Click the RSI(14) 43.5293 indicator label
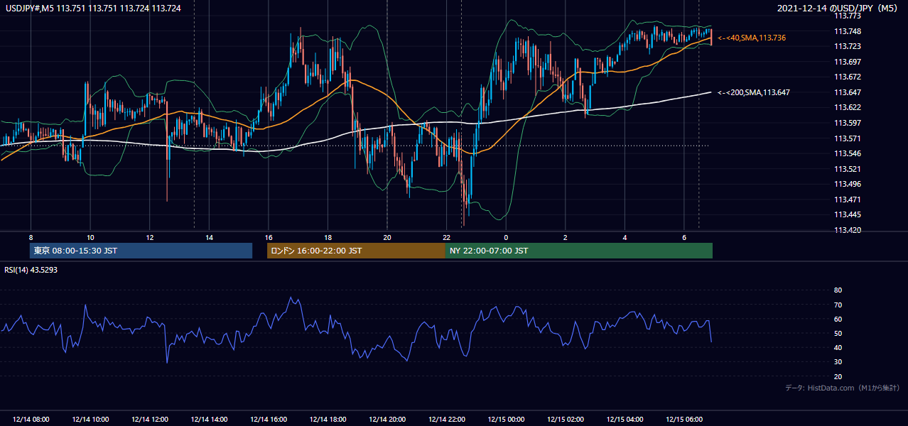Image resolution: width=908 pixels, height=426 pixels. tap(31, 270)
